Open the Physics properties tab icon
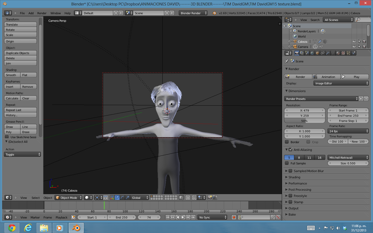 click(354, 53)
